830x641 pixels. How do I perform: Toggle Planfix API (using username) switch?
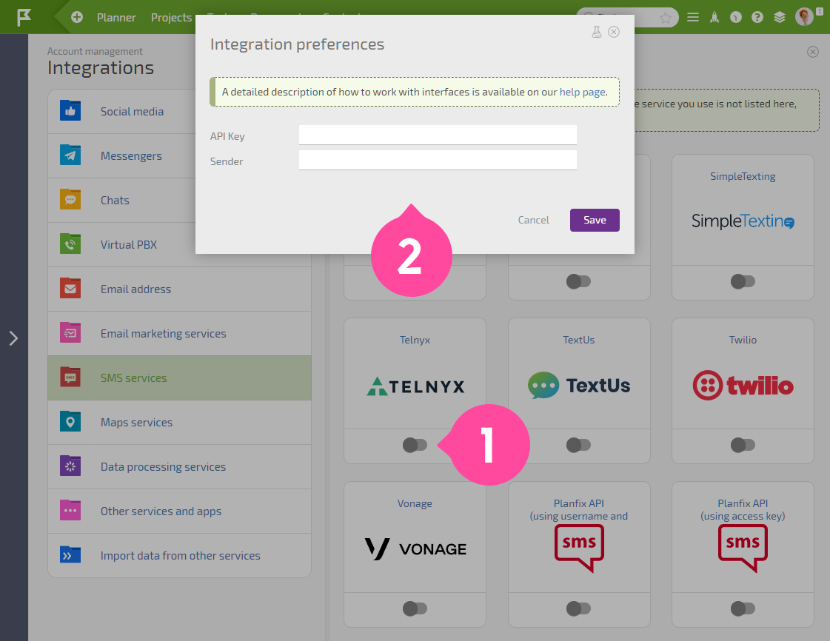578,608
